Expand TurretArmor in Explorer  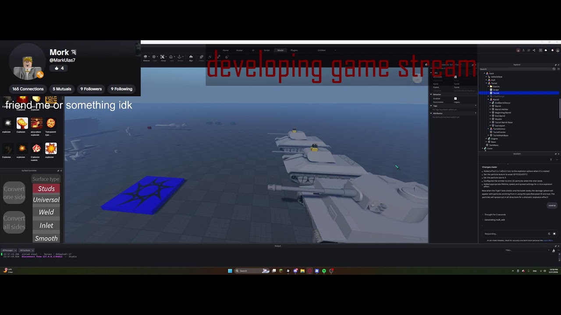pos(488,129)
